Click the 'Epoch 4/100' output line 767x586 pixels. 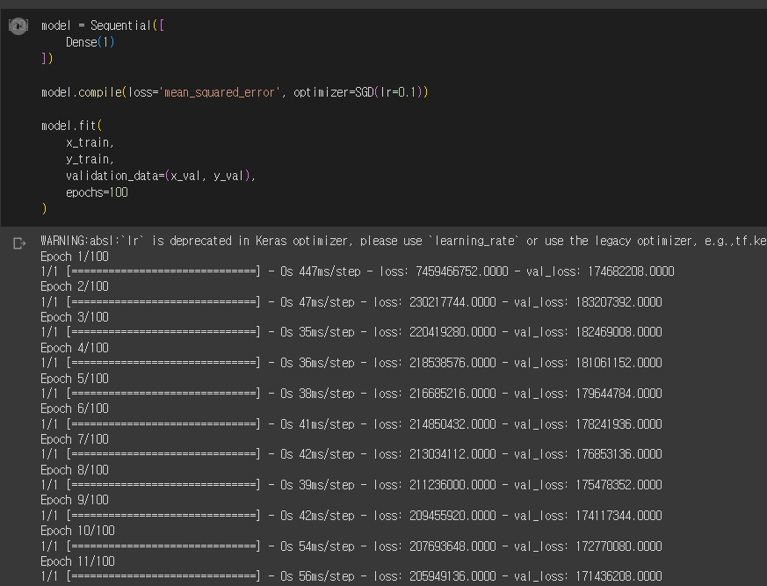click(x=75, y=348)
